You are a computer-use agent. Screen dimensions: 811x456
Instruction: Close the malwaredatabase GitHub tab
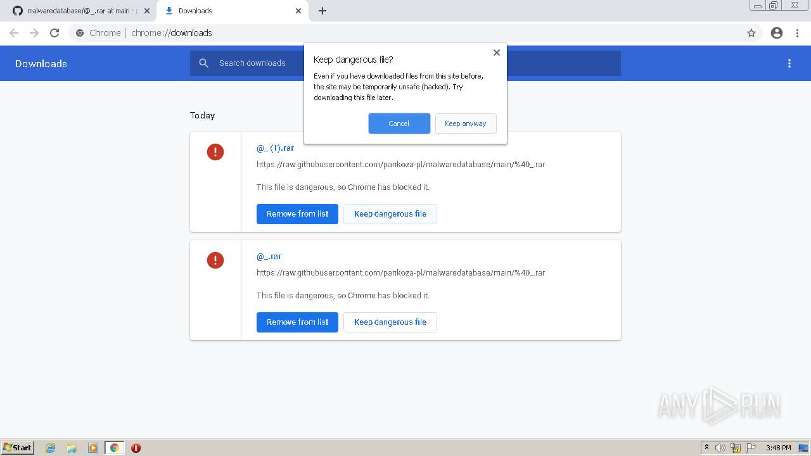click(147, 11)
